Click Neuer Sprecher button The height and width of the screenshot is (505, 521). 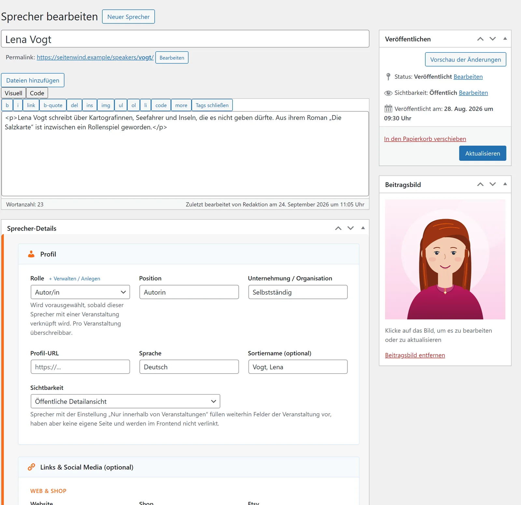coord(128,17)
